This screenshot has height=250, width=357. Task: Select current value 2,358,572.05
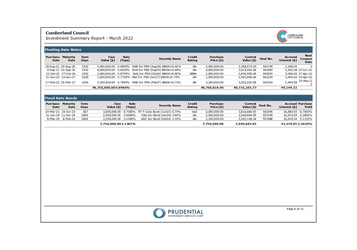pyautogui.click(x=247, y=67)
